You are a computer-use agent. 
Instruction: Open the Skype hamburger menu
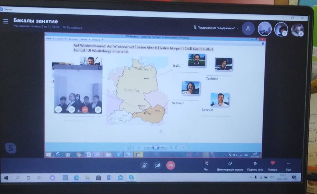[6, 21]
